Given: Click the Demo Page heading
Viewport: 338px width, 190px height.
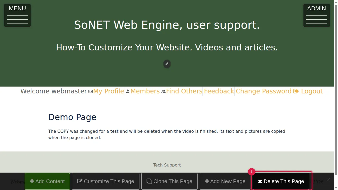Looking at the screenshot, I should (x=72, y=117).
